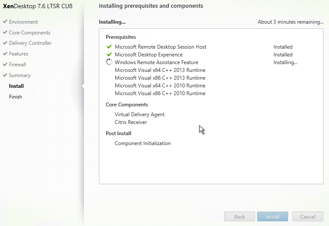
Task: Select the Finish step in sidebar
Action: 15,97
